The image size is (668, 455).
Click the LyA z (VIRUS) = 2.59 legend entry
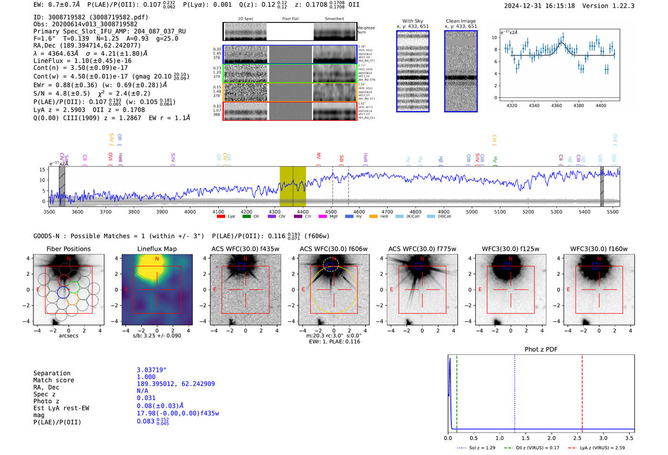coord(596,448)
